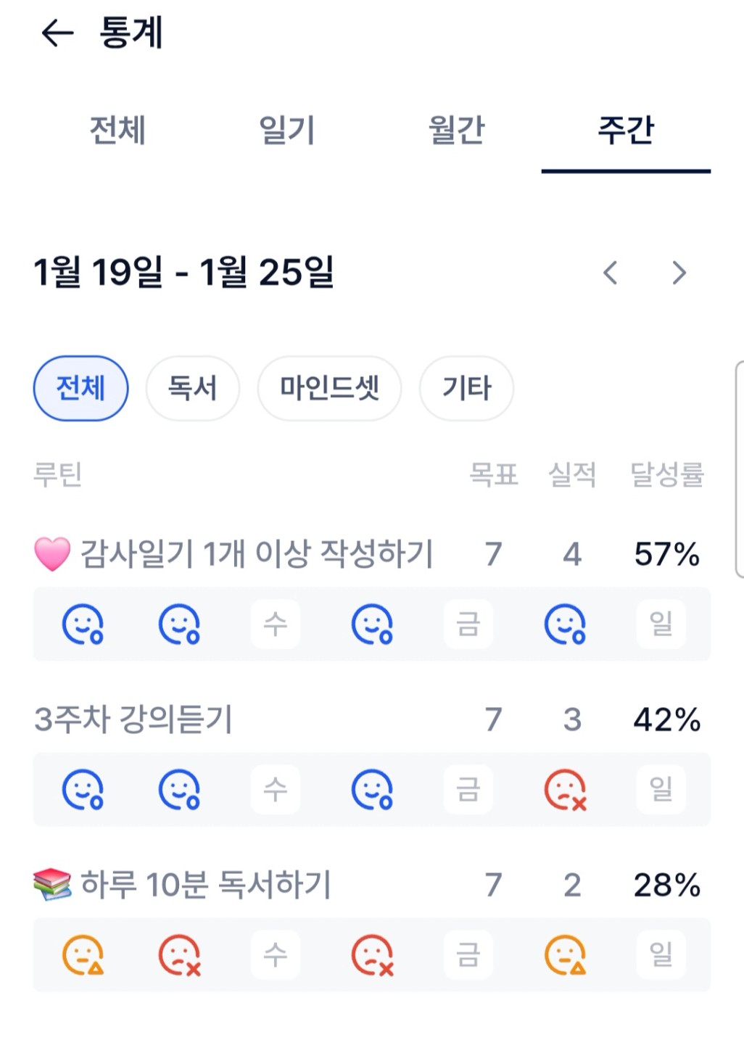744x1040 pixels.
Task: Go to next week with right chevron
Action: (679, 273)
